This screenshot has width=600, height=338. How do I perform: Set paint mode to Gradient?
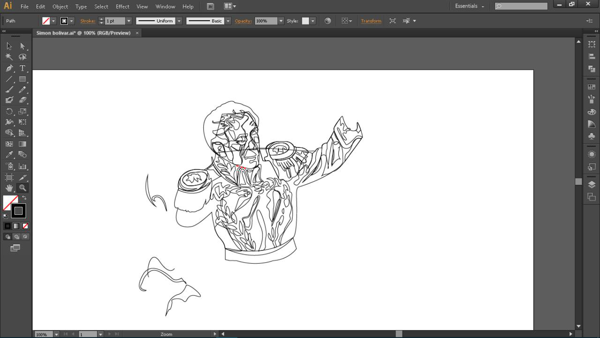[16, 226]
